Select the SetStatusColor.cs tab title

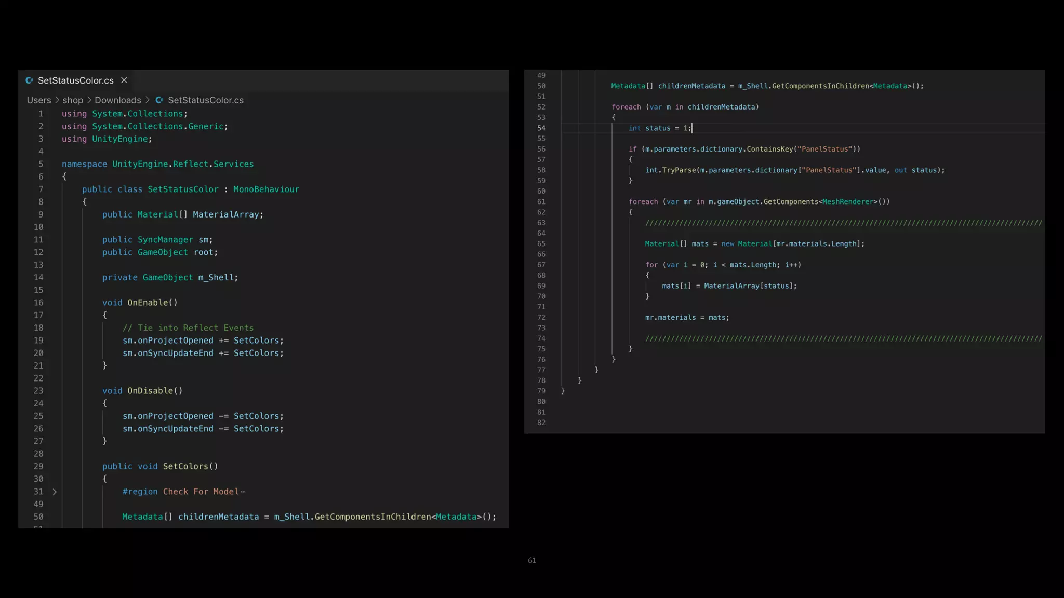point(76,80)
